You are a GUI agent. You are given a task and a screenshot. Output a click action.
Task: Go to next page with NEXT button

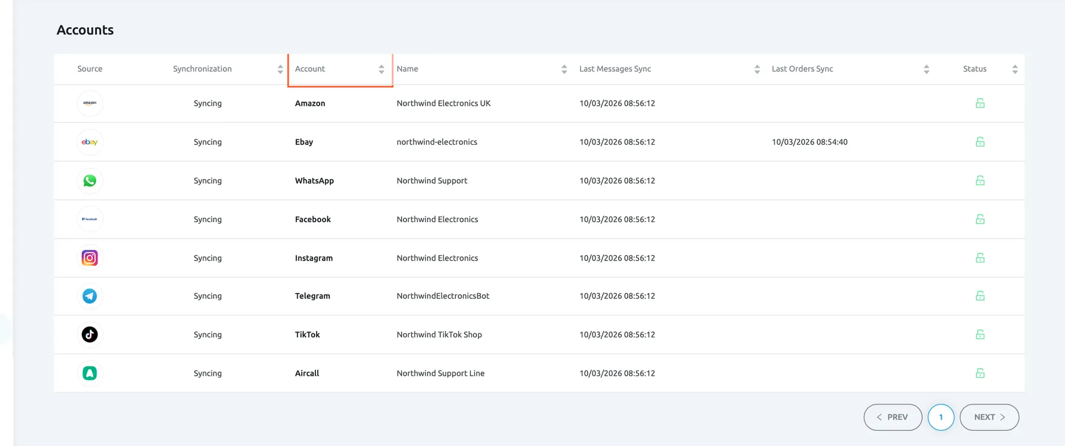click(989, 417)
